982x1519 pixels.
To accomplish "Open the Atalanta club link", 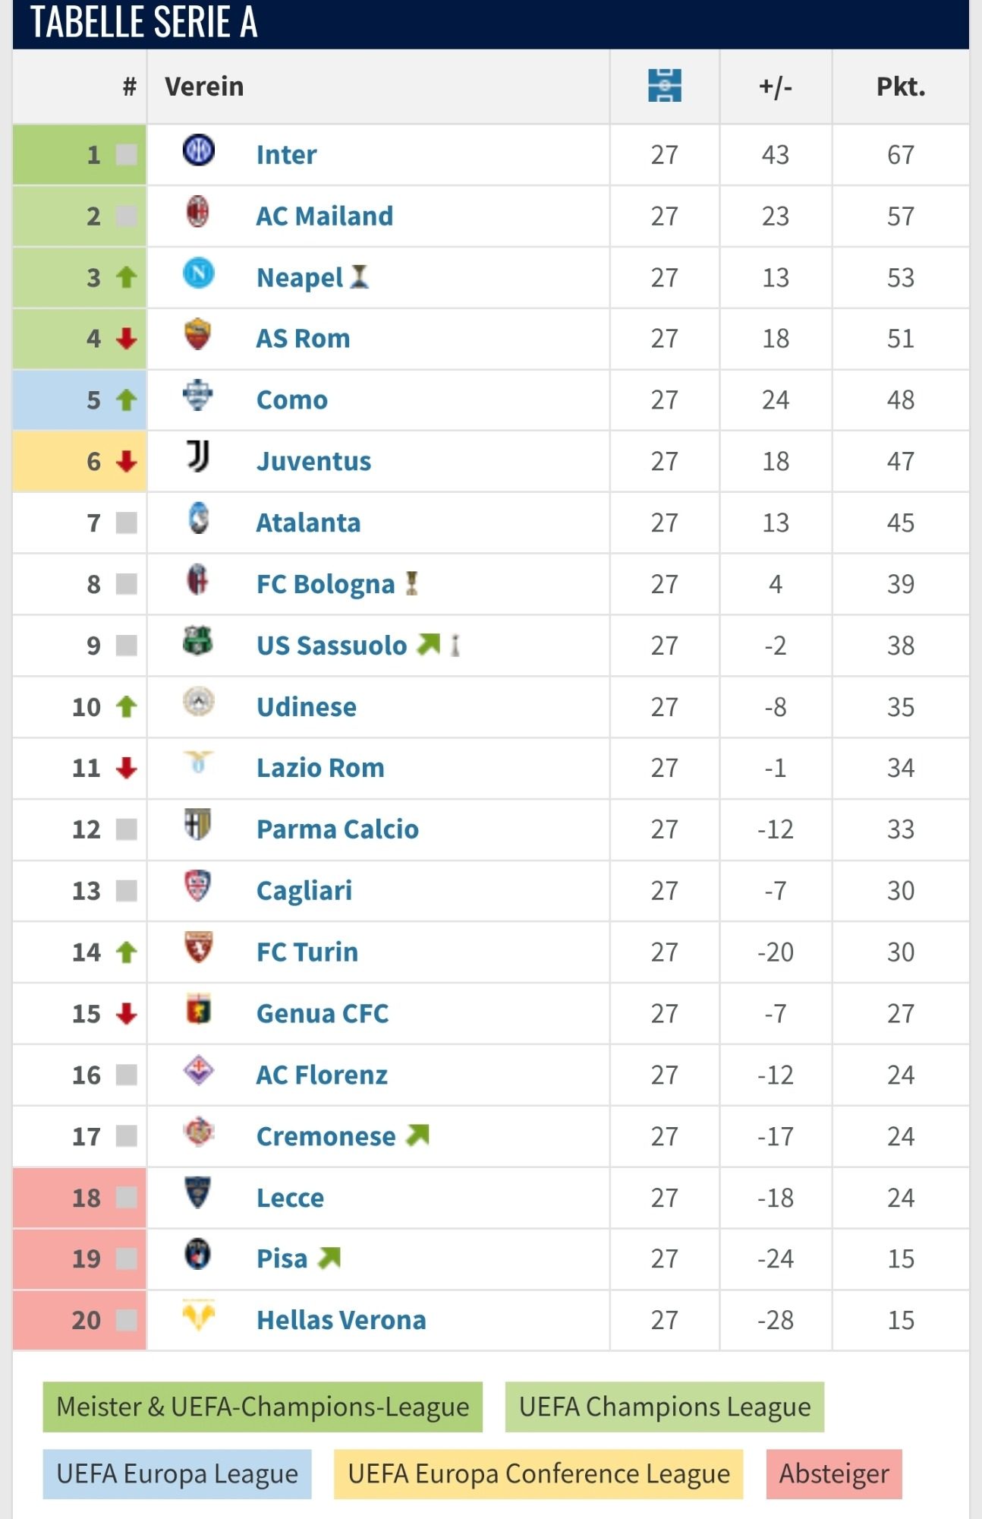I will pos(308,523).
